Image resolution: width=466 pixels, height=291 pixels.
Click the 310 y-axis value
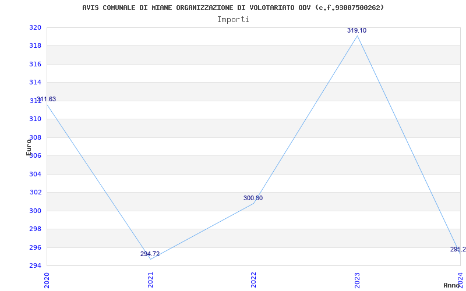(35, 119)
